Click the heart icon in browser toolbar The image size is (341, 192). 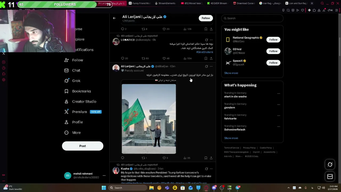[x=302, y=10]
